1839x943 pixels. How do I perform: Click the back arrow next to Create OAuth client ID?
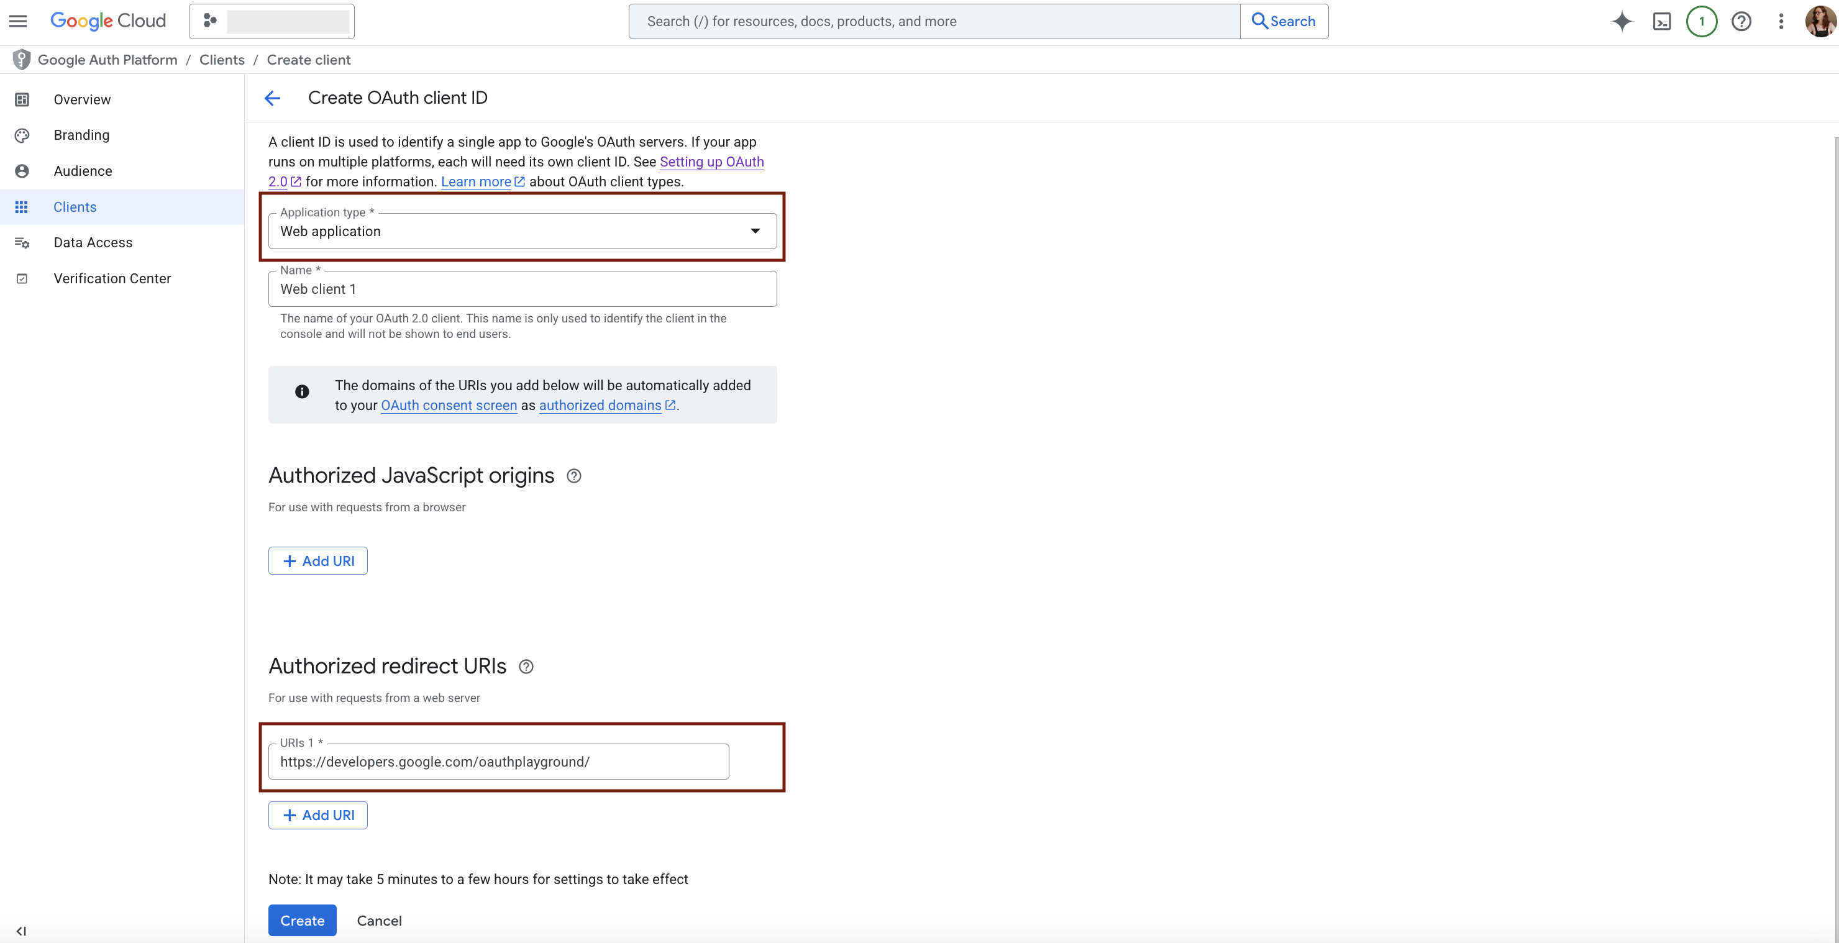click(273, 98)
